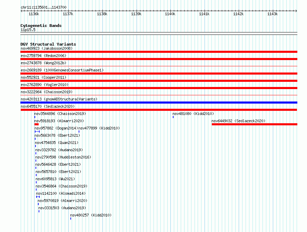Click the DGV Structural Variants track title
The height and width of the screenshot is (232, 307).
tap(48, 44)
